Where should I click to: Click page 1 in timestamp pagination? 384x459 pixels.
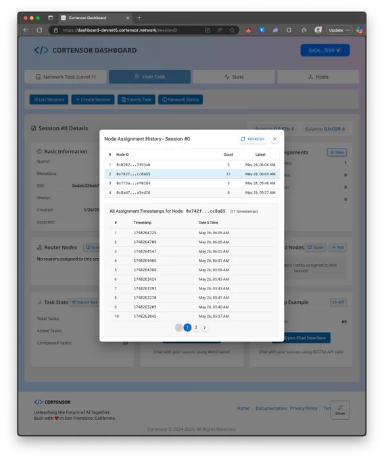pos(187,327)
